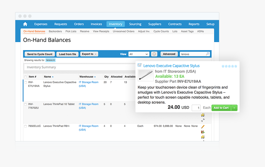Open IT Storage Room link in ThinkPad R61i row
The height and width of the screenshot is (167, 265).
pyautogui.click(x=89, y=128)
